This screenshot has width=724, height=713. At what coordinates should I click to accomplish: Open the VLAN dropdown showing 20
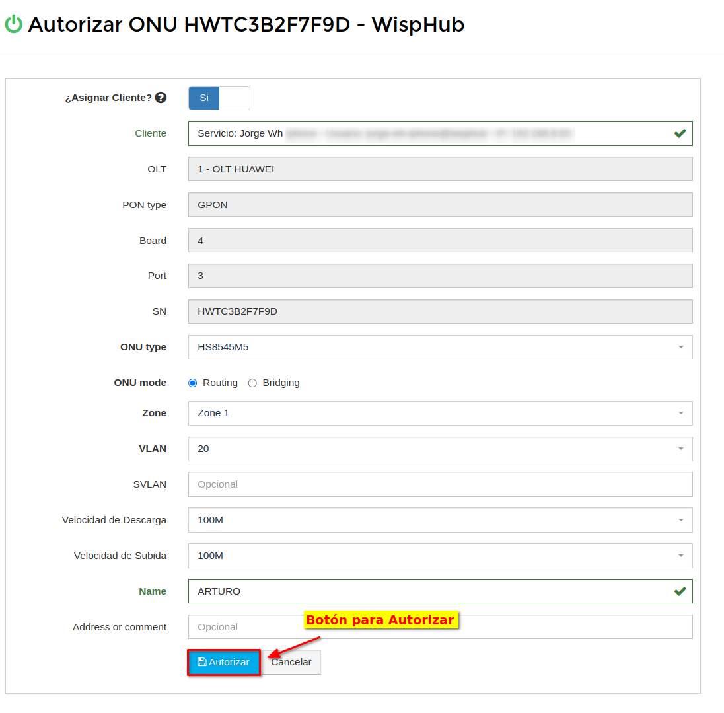[440, 449]
